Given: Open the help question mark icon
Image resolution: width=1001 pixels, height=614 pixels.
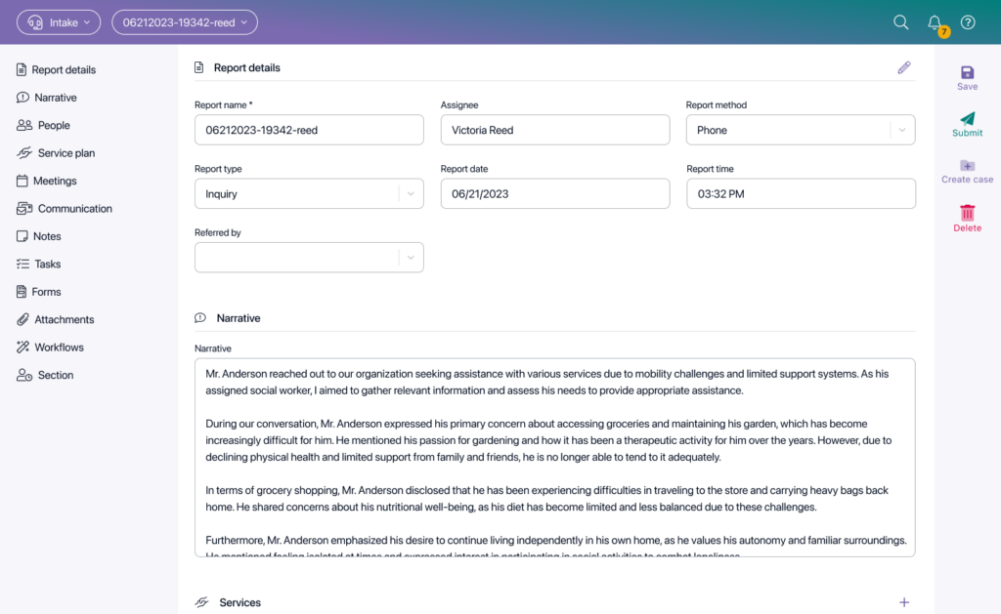Looking at the screenshot, I should (x=968, y=22).
